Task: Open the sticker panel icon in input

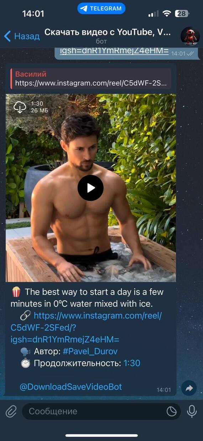Action: click(x=172, y=412)
